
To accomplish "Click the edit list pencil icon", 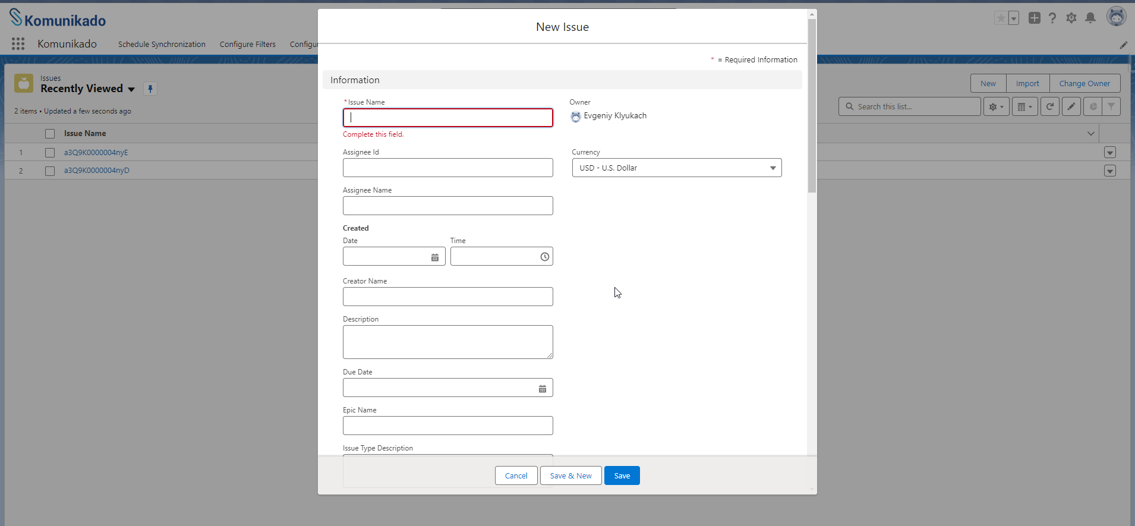I will (x=1071, y=106).
